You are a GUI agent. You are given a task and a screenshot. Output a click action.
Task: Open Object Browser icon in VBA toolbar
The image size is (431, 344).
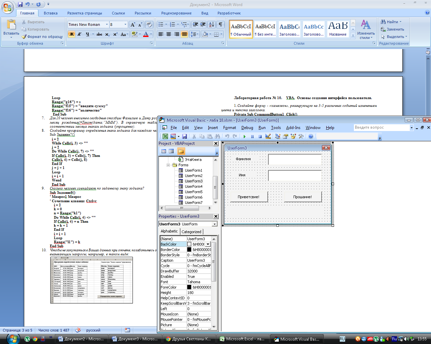point(293,136)
